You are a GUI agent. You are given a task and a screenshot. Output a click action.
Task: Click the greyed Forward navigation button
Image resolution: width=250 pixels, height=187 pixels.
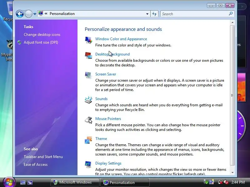pos(28,14)
